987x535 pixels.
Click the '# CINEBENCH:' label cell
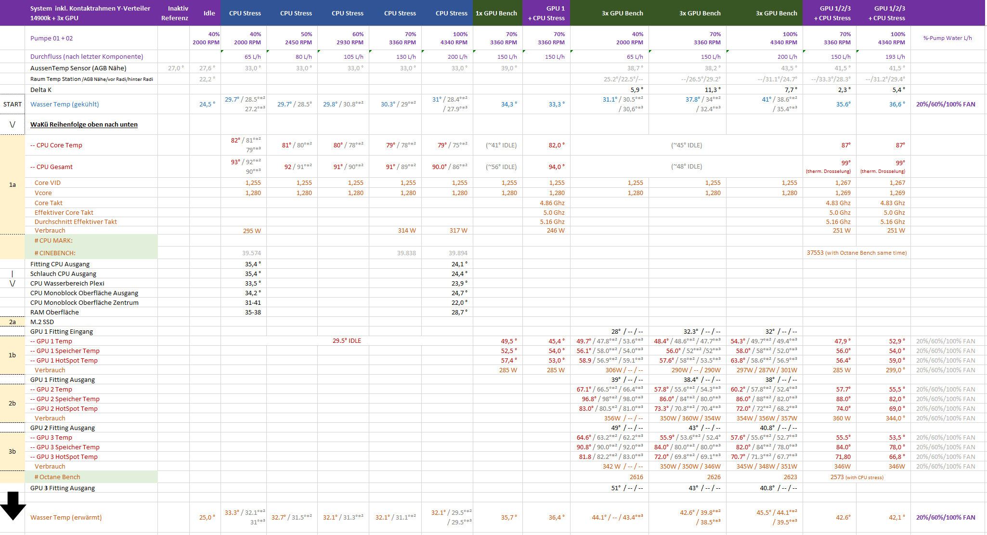click(55, 253)
